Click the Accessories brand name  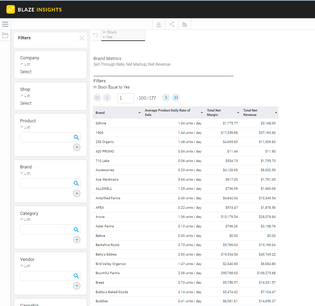(x=105, y=170)
